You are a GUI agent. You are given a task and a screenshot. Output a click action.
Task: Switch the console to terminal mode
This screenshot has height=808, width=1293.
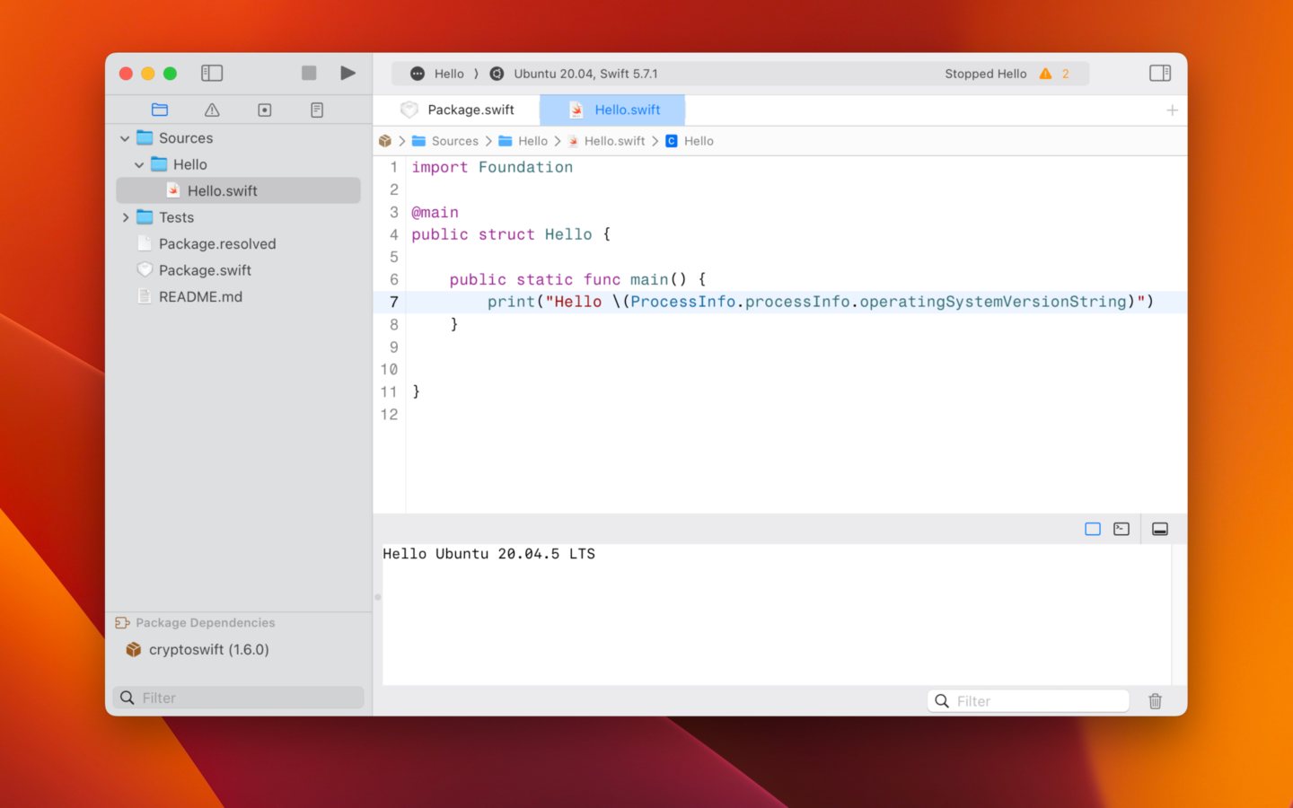coord(1121,529)
